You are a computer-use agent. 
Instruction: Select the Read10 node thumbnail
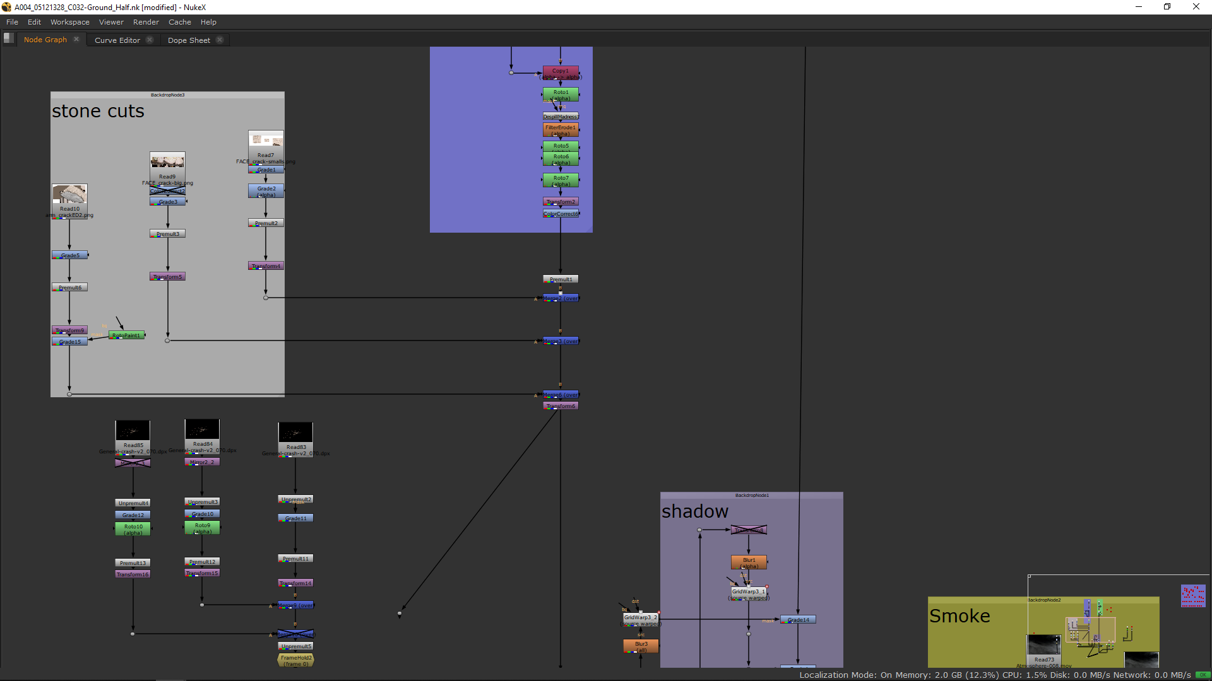coord(69,194)
